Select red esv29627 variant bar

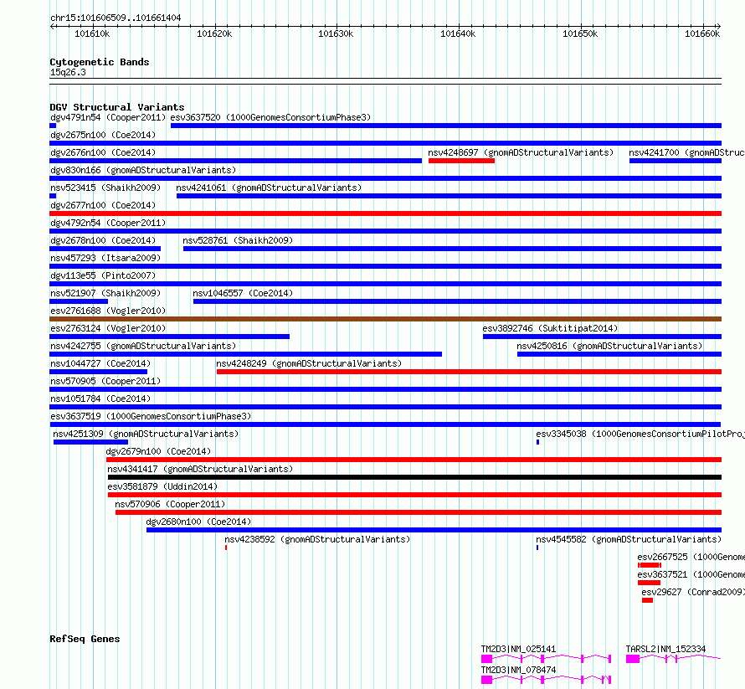tap(648, 600)
